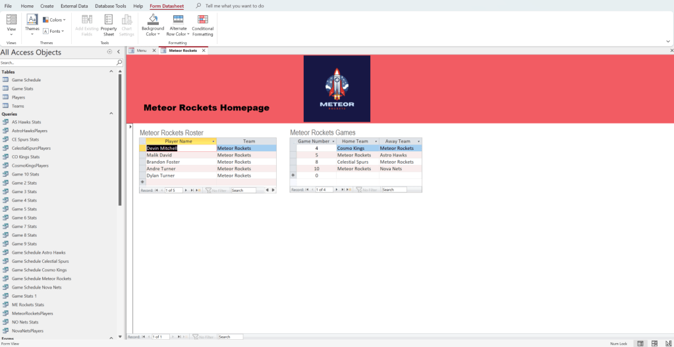This screenshot has height=347, width=674.
Task: Open the ME Rockets Stats query
Action: 28,304
